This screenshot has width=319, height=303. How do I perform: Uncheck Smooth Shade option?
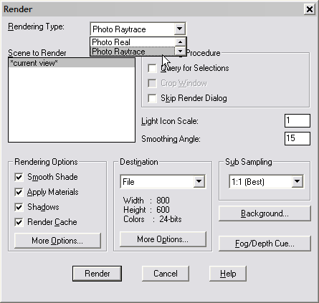coord(19,177)
